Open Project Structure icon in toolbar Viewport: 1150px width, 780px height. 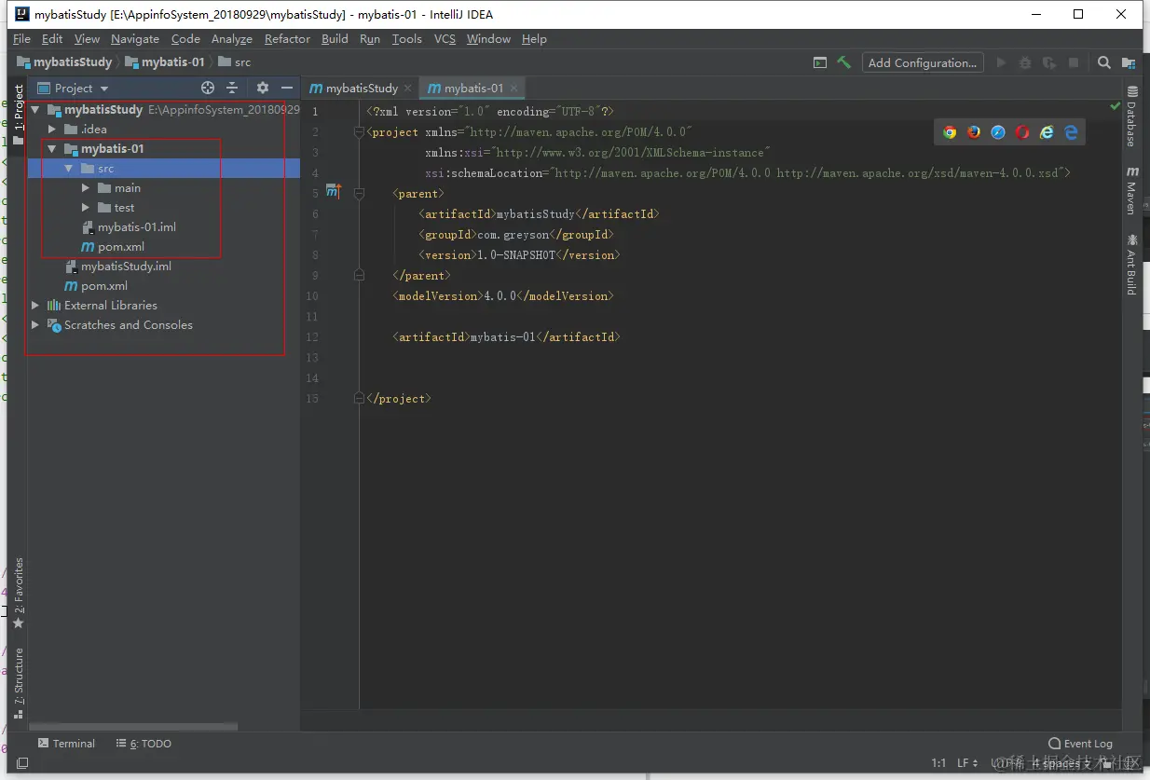[x=1129, y=62]
